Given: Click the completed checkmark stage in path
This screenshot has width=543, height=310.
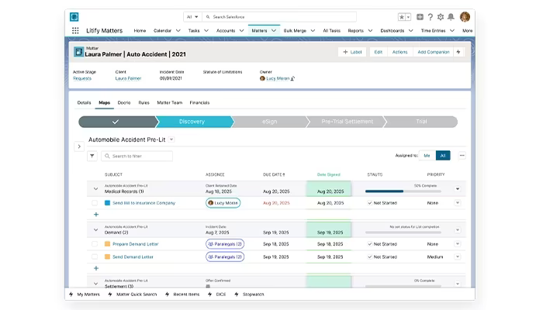Looking at the screenshot, I should click(x=116, y=122).
